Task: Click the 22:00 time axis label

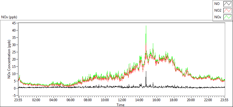Action: pos(208,100)
